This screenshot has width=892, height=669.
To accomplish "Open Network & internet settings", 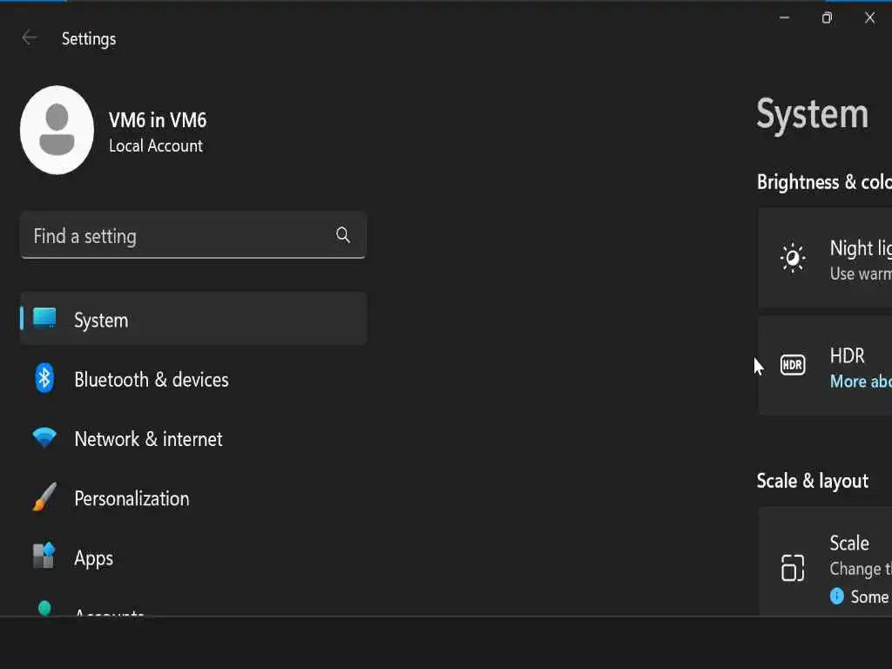I will pyautogui.click(x=148, y=439).
